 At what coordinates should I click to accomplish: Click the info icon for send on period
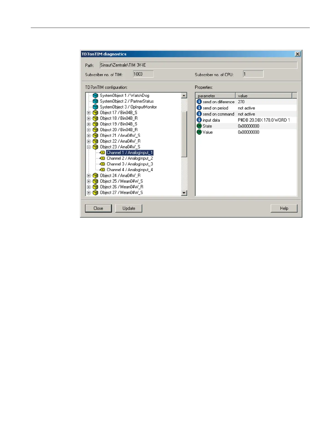(x=199, y=108)
